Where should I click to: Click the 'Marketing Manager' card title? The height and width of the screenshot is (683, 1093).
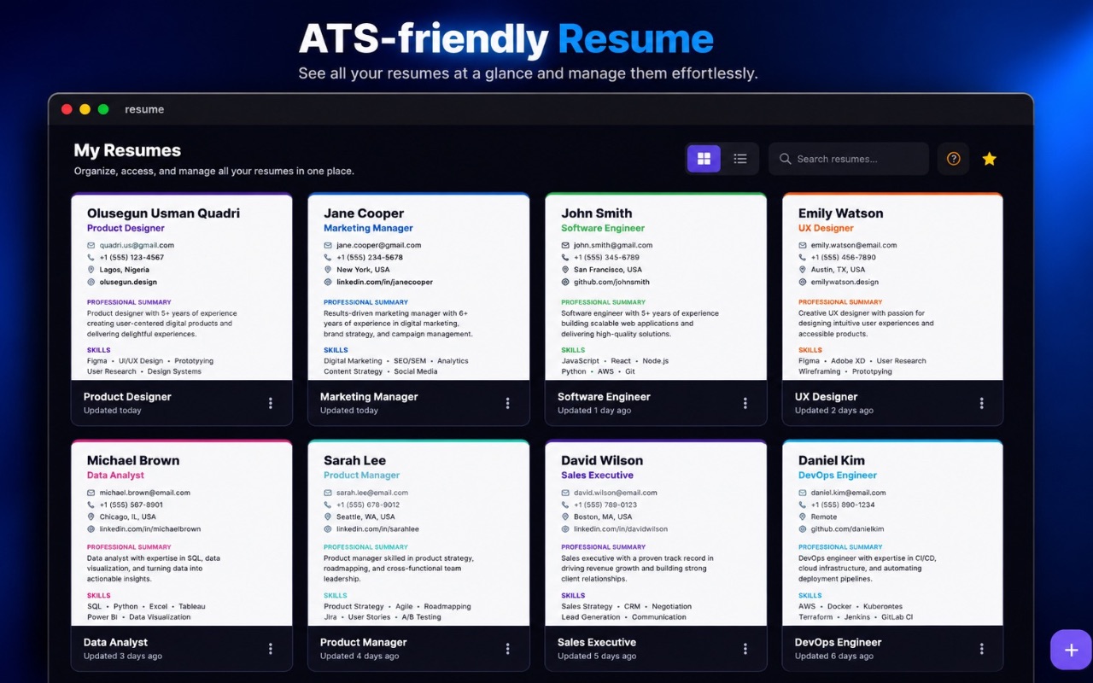click(369, 397)
